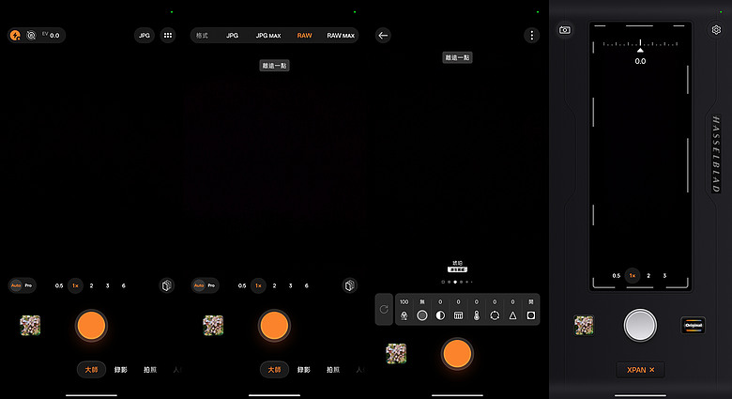This screenshot has height=399, width=732.
Task: Switch to 錄影 mode in the format screen
Action: [x=304, y=370]
